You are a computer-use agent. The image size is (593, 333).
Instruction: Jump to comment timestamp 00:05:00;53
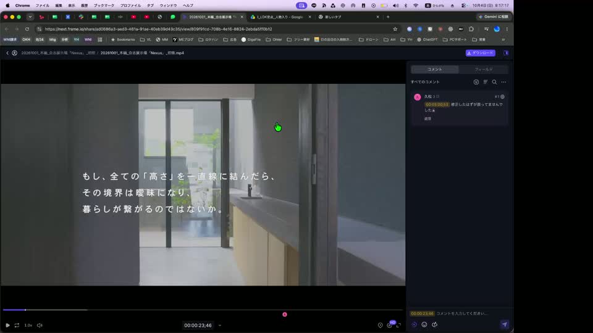(x=437, y=105)
